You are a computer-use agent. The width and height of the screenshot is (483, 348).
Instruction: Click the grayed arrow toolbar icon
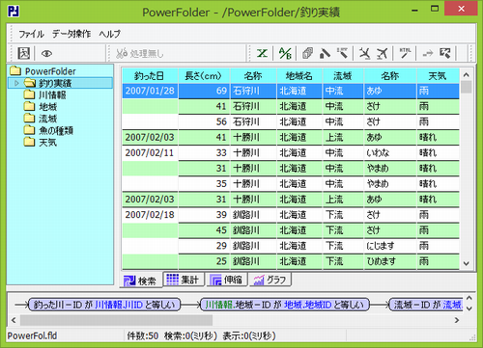[428, 53]
